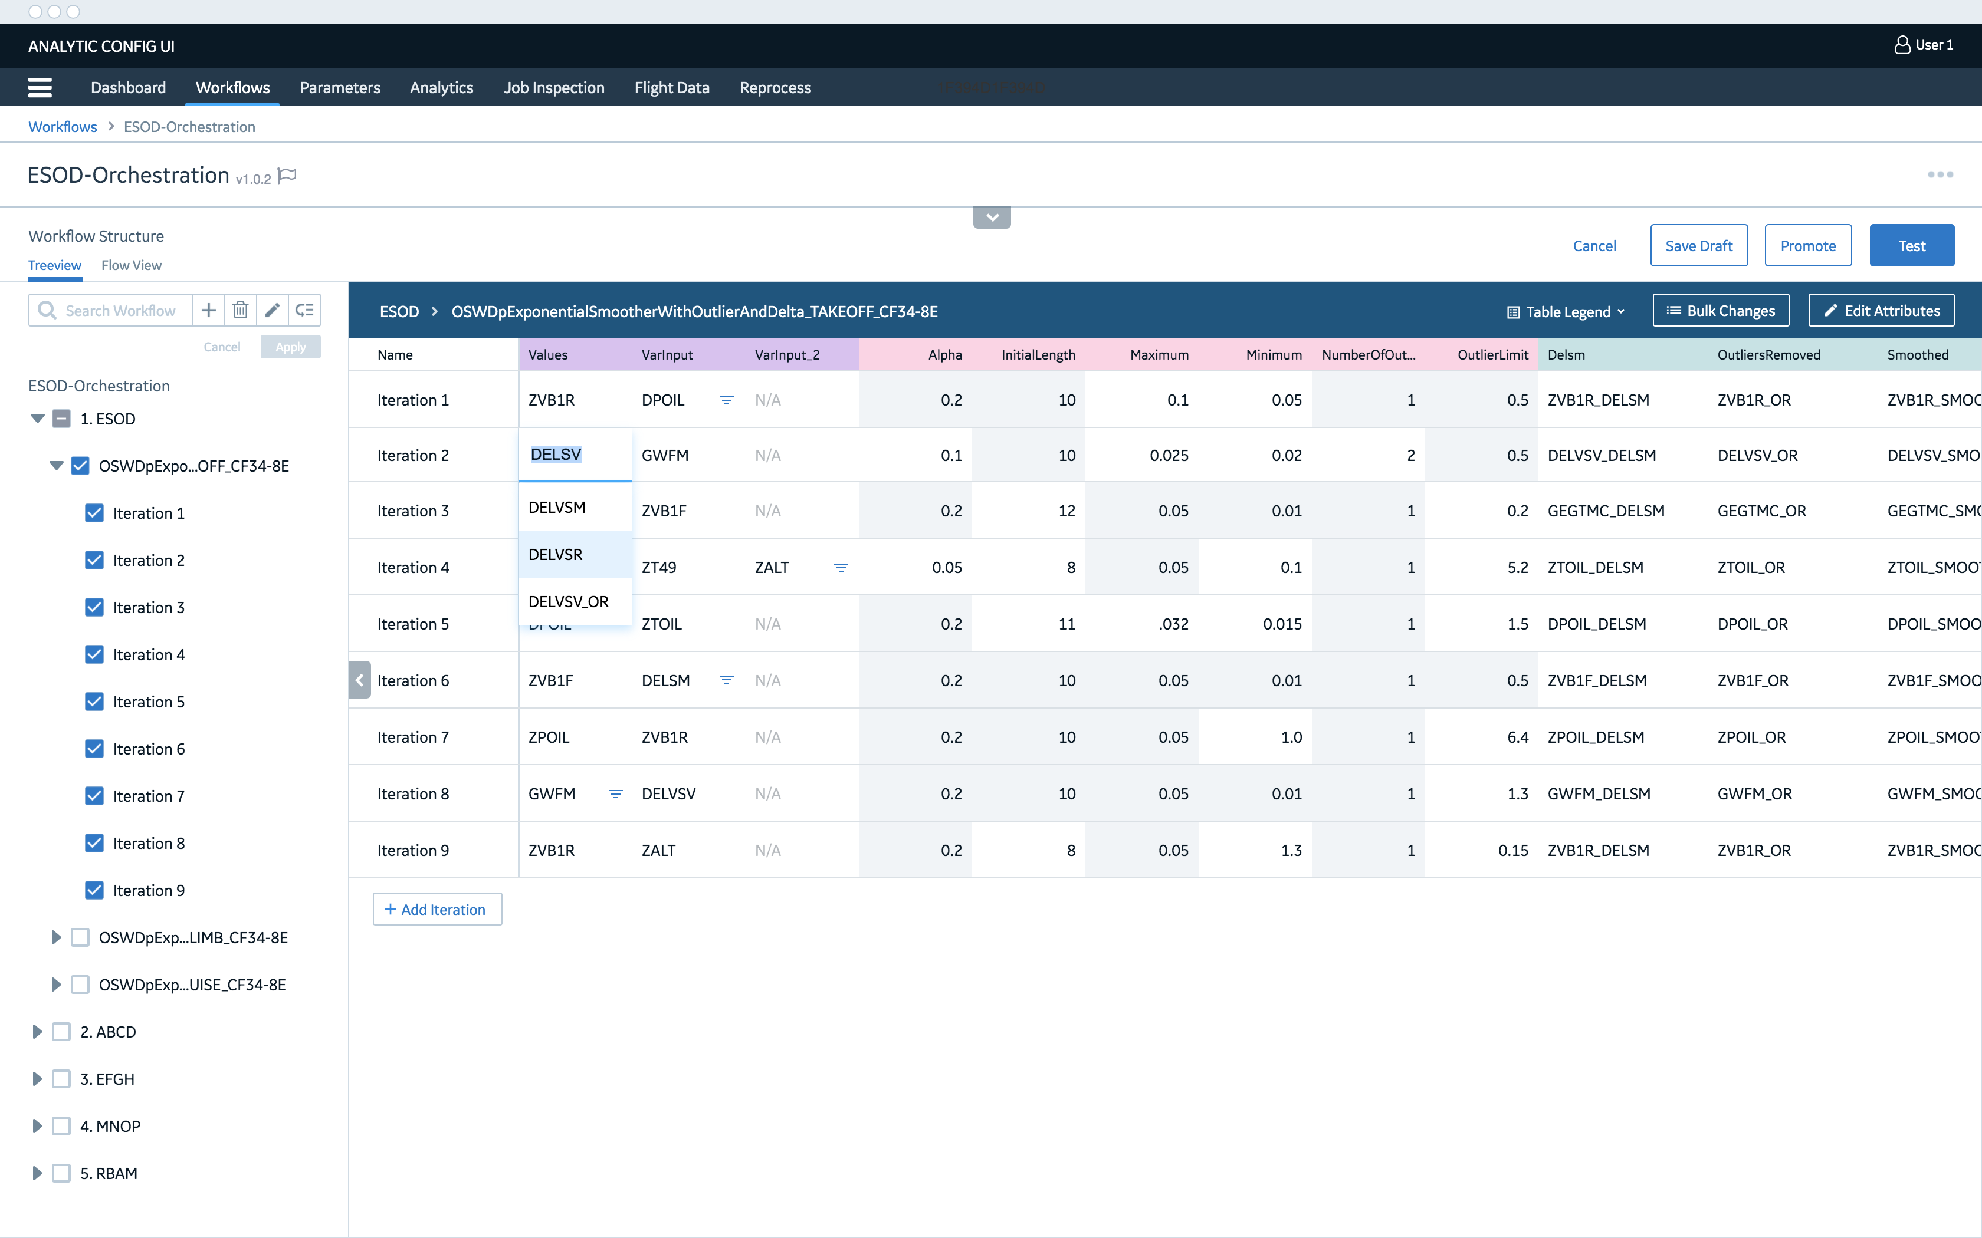This screenshot has height=1238, width=1982.
Task: Open the Table Legend dropdown
Action: click(1566, 311)
